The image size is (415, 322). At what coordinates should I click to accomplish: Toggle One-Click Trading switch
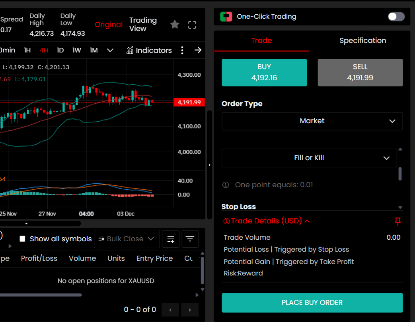[x=396, y=16]
